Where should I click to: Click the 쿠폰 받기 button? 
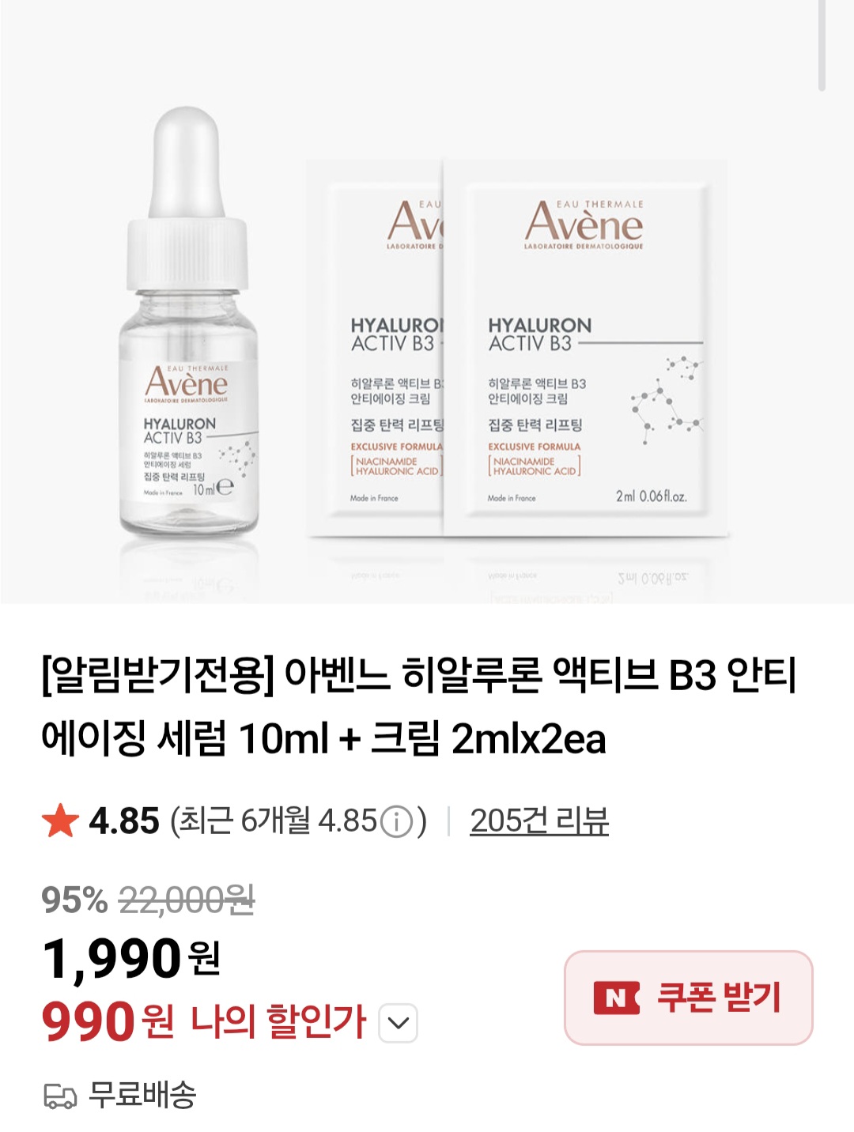pyautogui.click(x=688, y=998)
